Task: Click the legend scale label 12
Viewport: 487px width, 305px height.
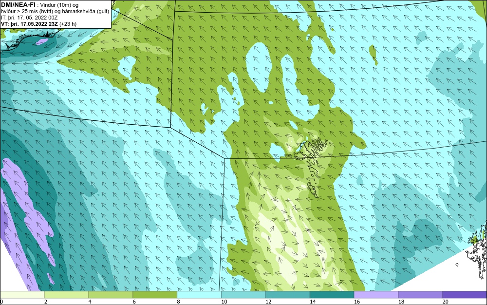Action: (x=268, y=302)
